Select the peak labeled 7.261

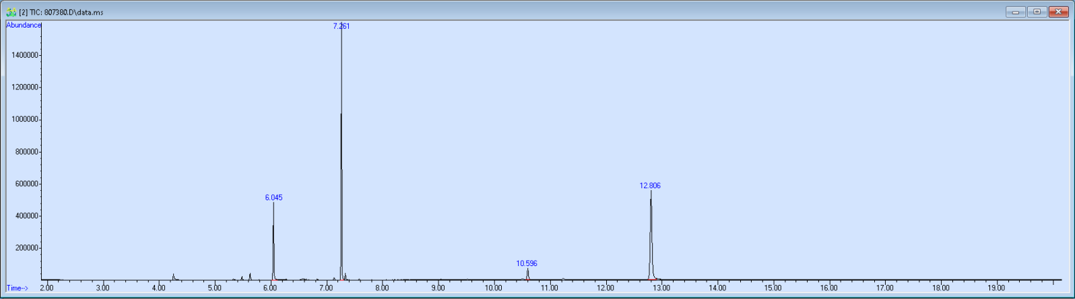341,26
